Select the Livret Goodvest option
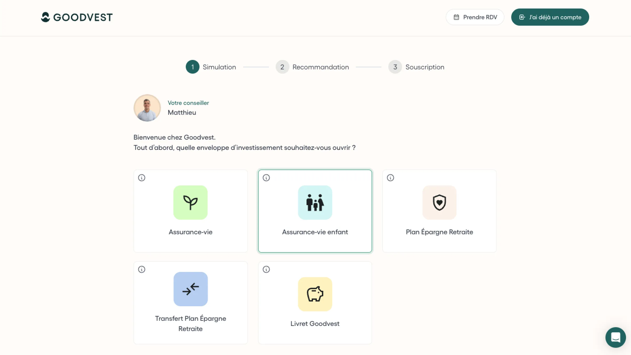Viewport: 631px width, 355px height. coord(315,302)
